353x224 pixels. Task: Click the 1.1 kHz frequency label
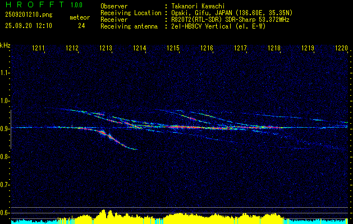click(x=4, y=73)
